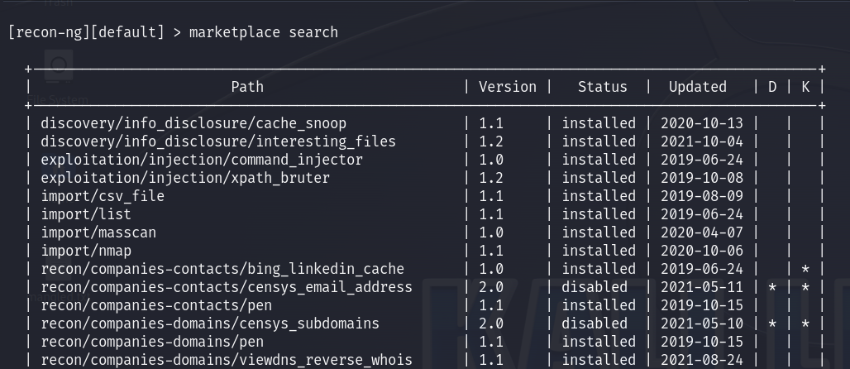Click the Path column header
The height and width of the screenshot is (369, 850).
[x=247, y=87]
